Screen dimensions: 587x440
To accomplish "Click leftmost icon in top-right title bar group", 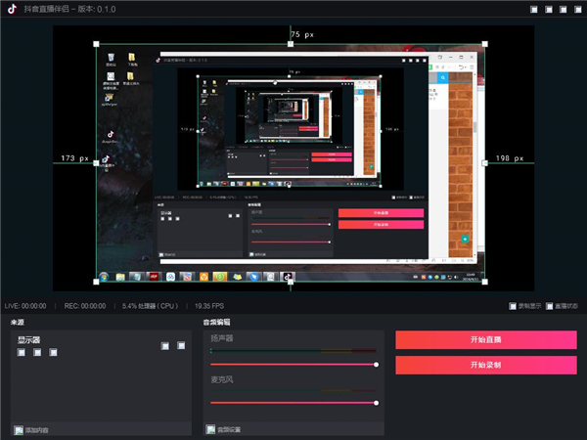I will (x=533, y=10).
